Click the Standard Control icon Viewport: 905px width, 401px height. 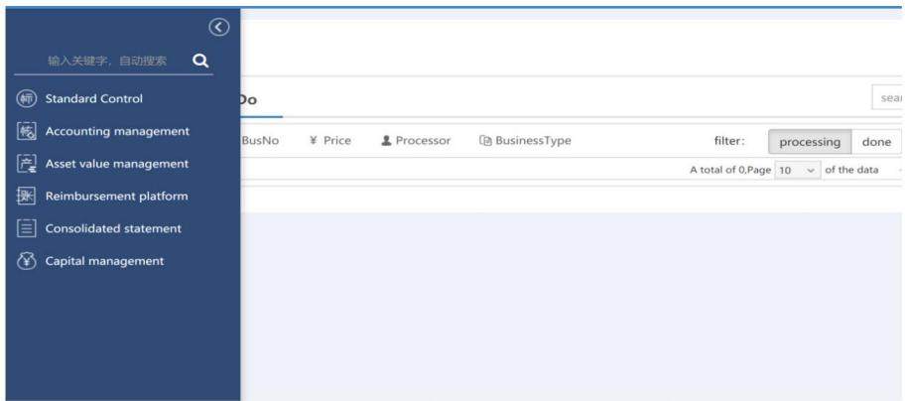27,98
